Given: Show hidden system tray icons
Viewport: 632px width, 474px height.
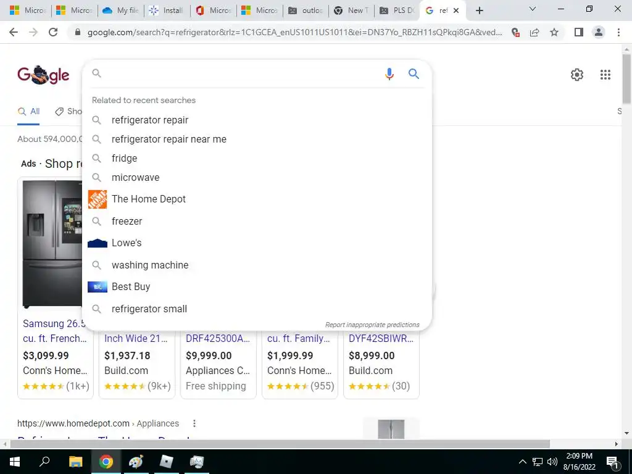Looking at the screenshot, I should tap(522, 462).
